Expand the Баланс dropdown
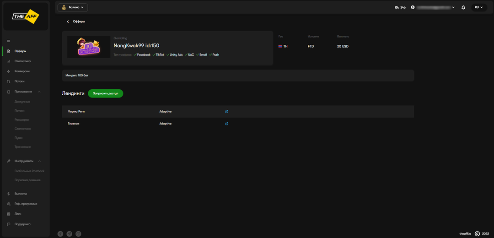The image size is (494, 238). pyautogui.click(x=73, y=7)
